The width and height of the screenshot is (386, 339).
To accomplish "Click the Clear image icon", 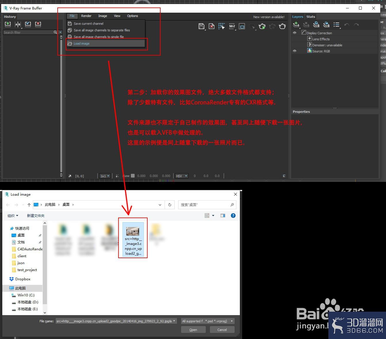I will [x=212, y=26].
